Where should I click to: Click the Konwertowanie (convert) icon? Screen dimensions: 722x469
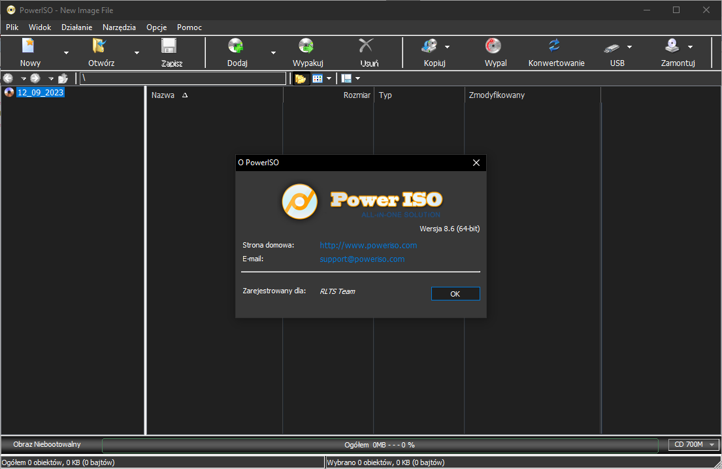[554, 46]
